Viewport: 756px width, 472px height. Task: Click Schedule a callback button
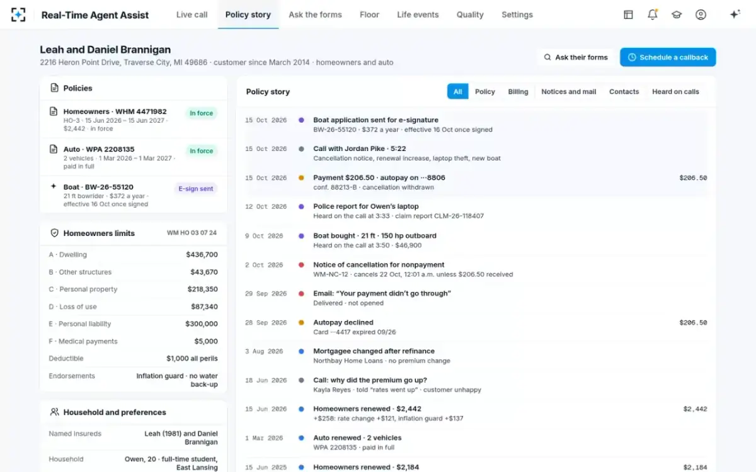(x=668, y=57)
